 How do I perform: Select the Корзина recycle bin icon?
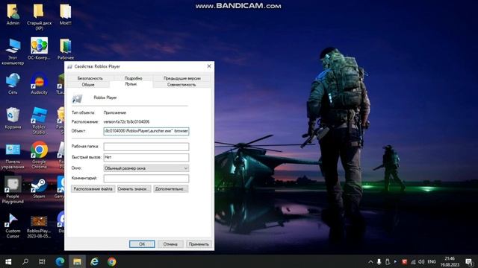13,118
